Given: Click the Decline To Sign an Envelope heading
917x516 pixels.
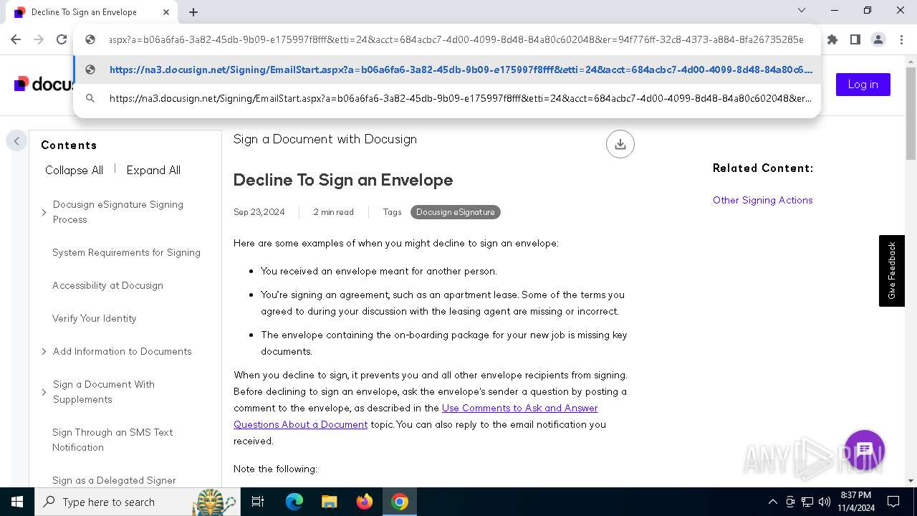Looking at the screenshot, I should coord(343,180).
